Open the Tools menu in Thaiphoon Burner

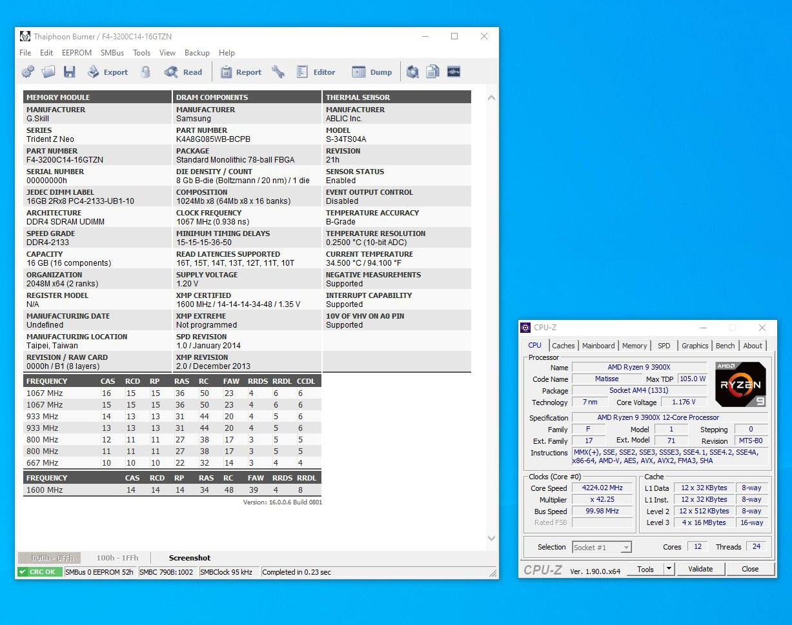pyautogui.click(x=141, y=53)
